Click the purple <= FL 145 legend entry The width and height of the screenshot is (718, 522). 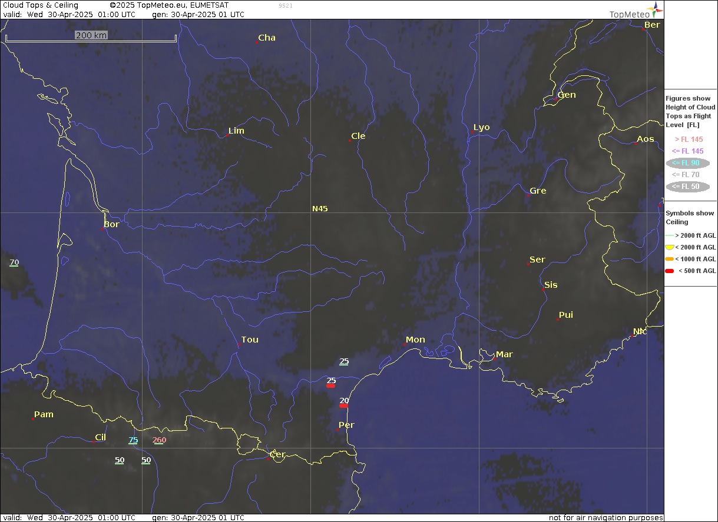pyautogui.click(x=688, y=151)
